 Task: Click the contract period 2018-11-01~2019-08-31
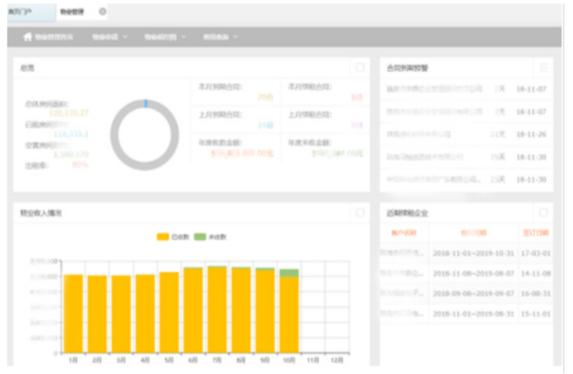click(x=473, y=314)
